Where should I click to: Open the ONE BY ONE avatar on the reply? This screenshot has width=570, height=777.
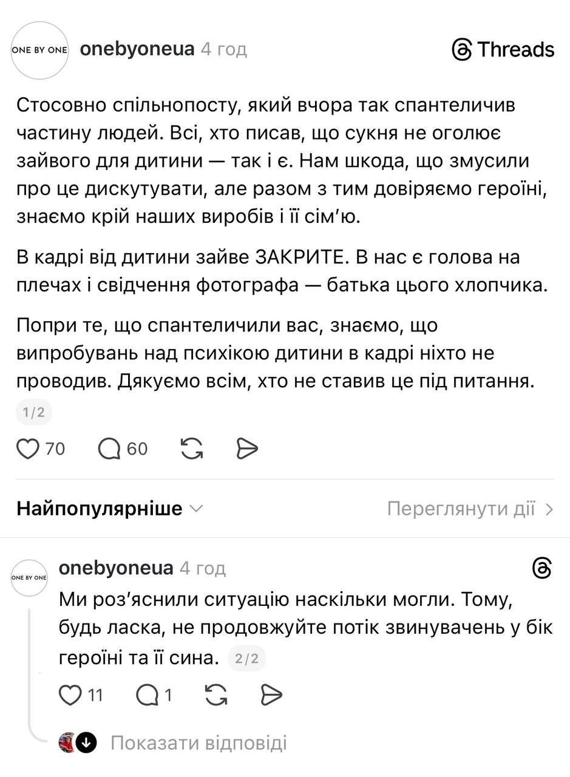coord(29,577)
